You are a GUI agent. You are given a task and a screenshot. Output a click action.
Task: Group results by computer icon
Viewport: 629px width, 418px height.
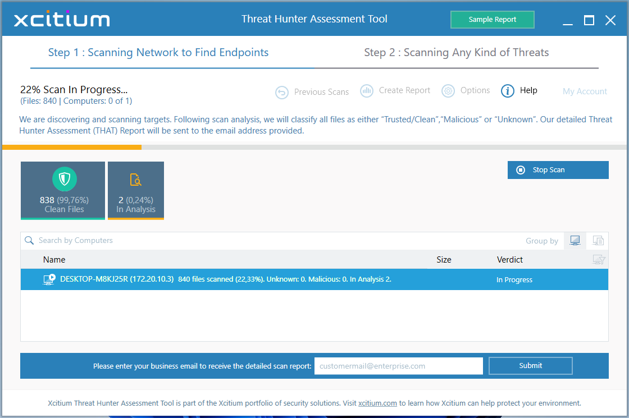pos(575,241)
